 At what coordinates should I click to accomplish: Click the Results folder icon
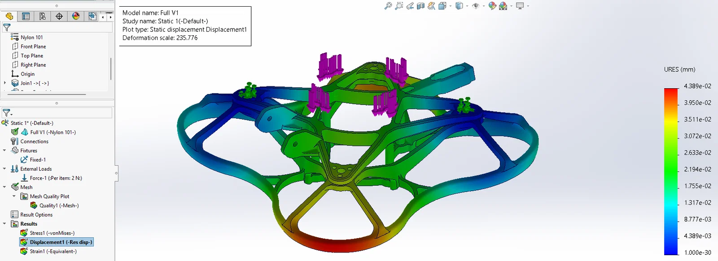(15, 224)
